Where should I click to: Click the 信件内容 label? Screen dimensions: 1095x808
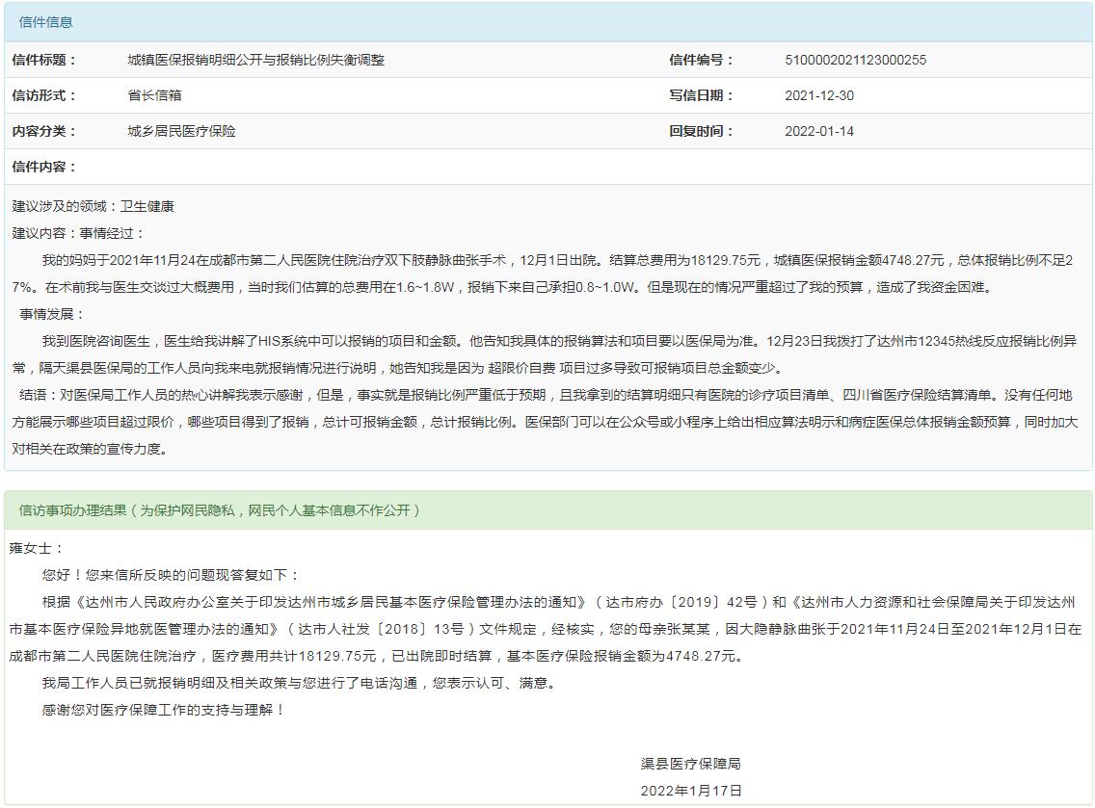tap(43, 167)
